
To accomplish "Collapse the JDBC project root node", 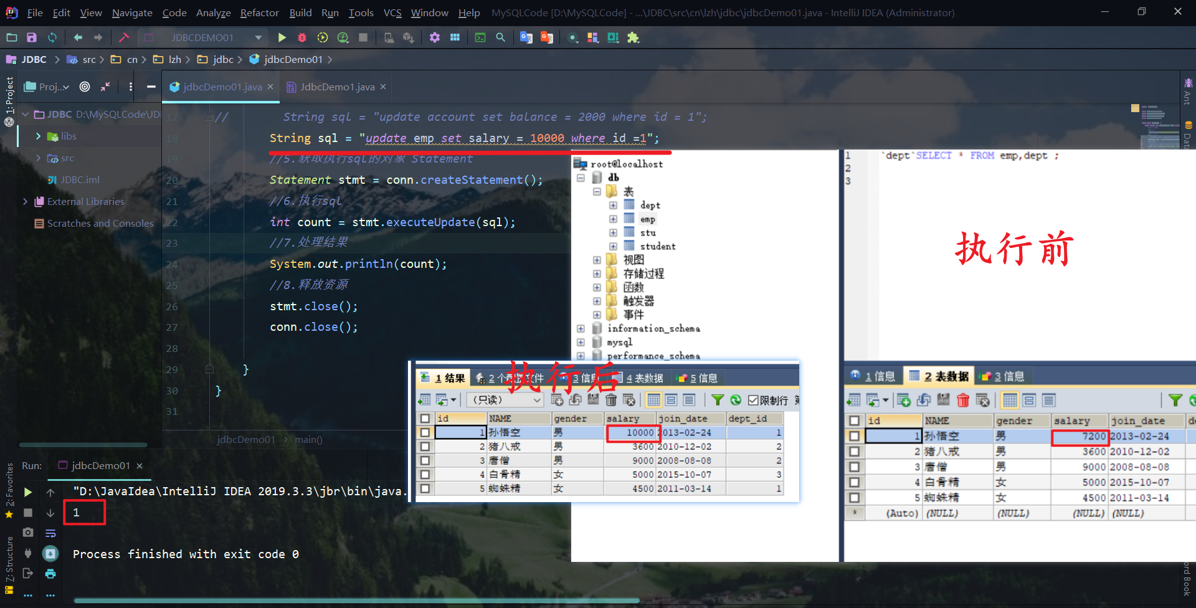I will (x=25, y=114).
